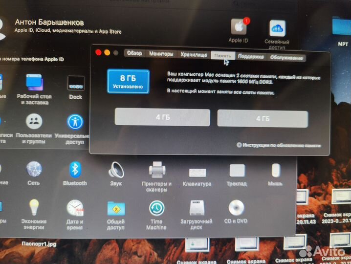Open Семейный доступ (Family Sharing) pane
The width and height of the screenshot is (351, 264).
point(277,28)
